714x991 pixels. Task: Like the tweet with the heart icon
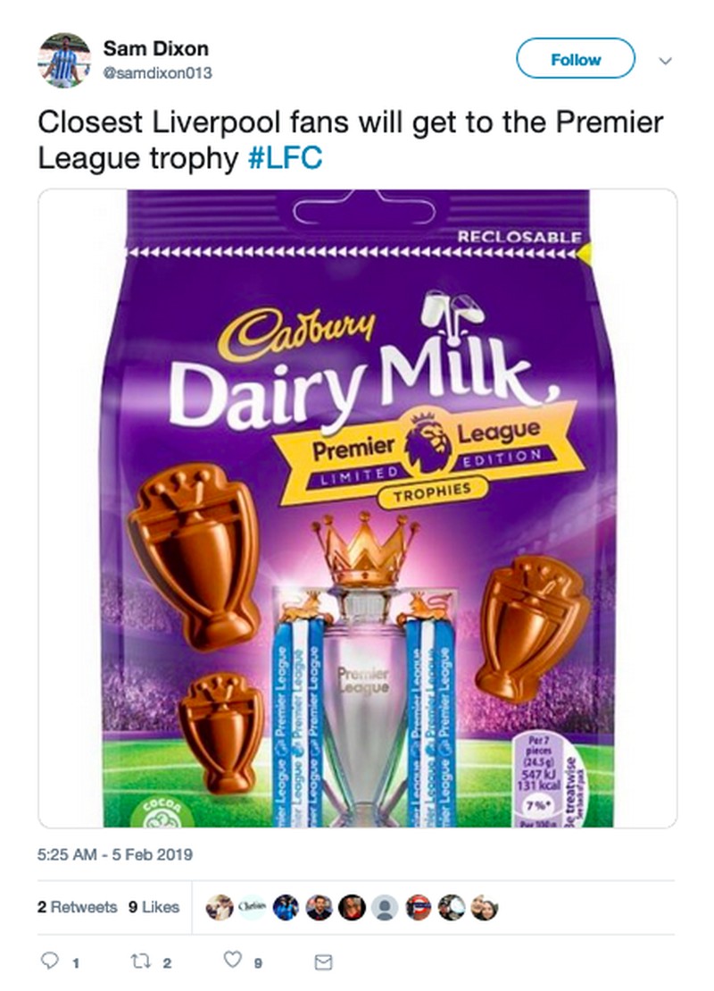click(x=233, y=962)
